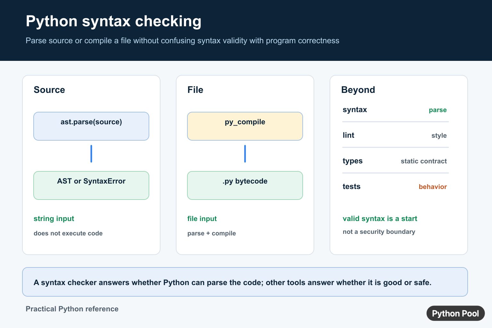Click the 'AST or SyntaxError' box

coord(91,185)
